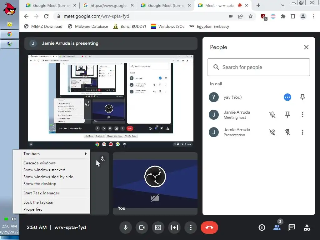320x240 pixels.
Task: Open the Chrome taskbar button
Action: (x=10, y=34)
